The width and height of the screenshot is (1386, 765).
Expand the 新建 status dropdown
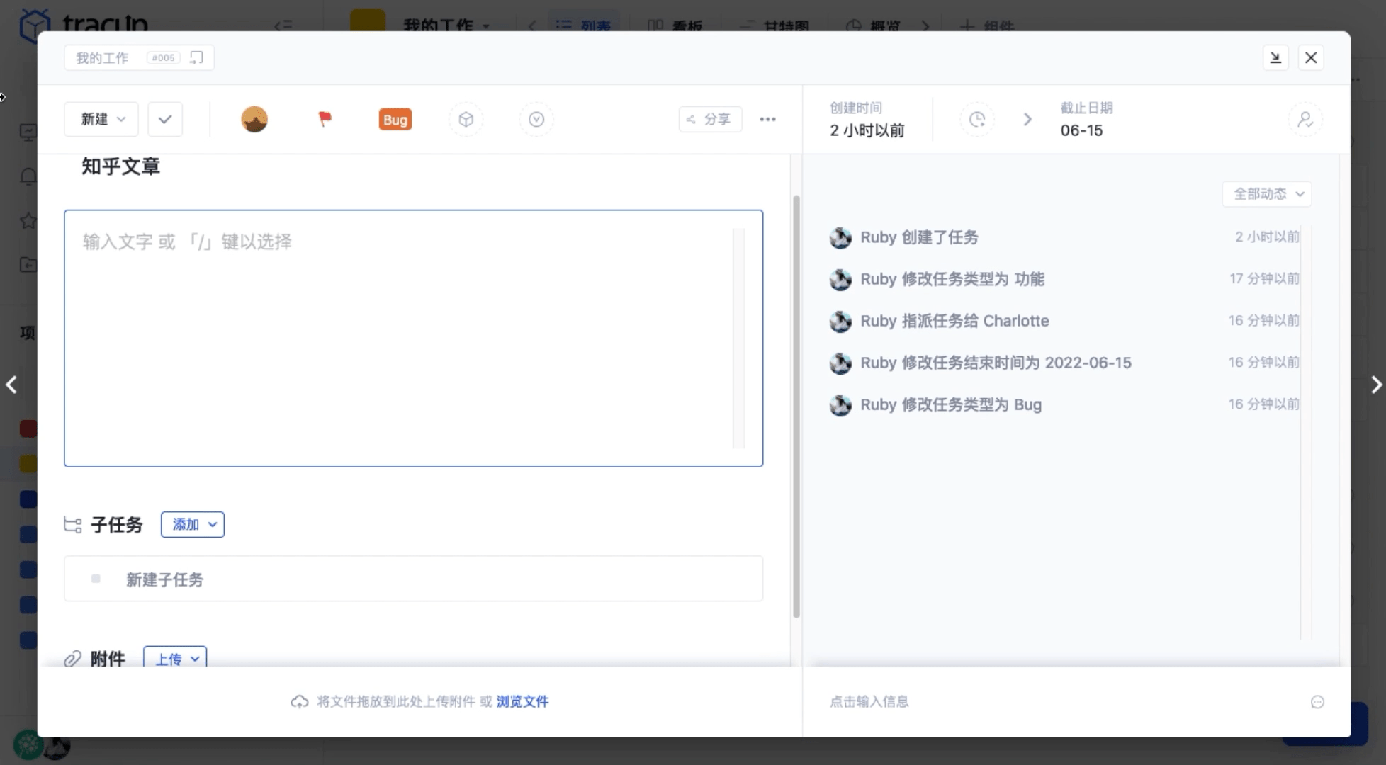pyautogui.click(x=101, y=119)
